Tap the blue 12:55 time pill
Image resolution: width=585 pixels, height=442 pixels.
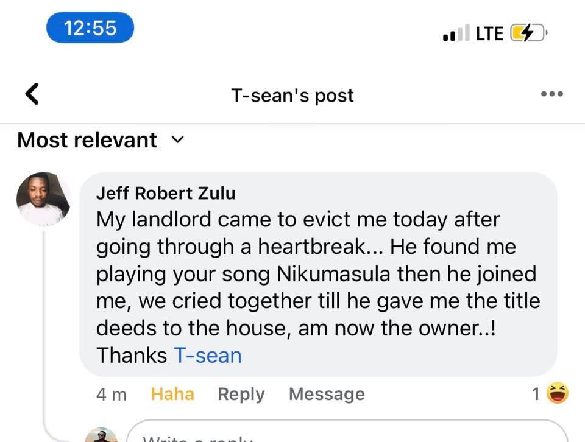(x=90, y=28)
